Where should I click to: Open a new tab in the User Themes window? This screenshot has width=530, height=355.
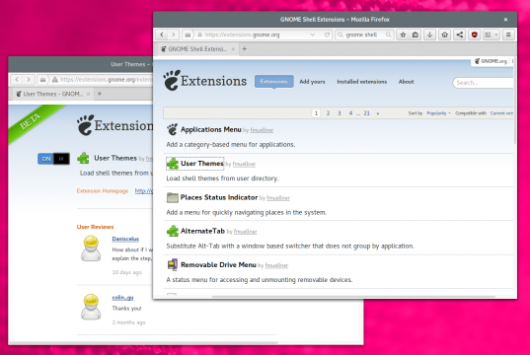click(x=100, y=94)
